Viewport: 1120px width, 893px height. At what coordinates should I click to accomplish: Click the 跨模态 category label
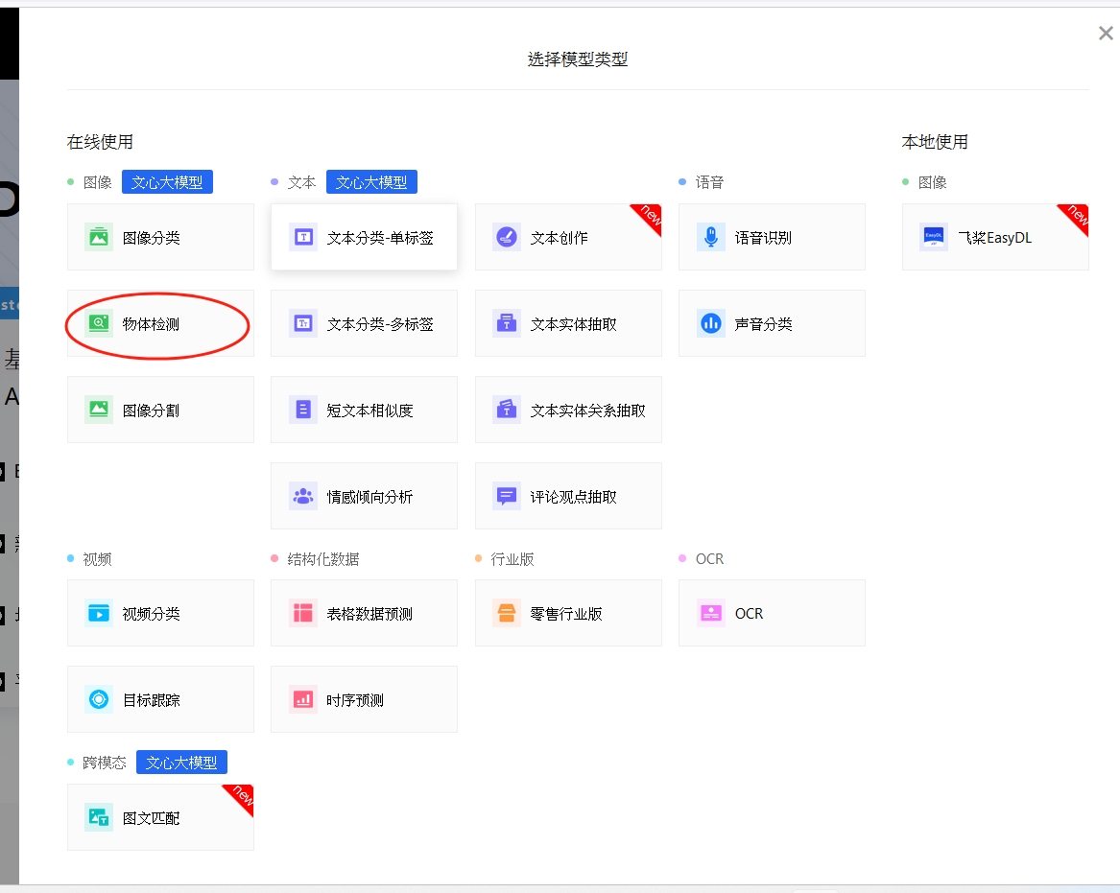[x=105, y=763]
